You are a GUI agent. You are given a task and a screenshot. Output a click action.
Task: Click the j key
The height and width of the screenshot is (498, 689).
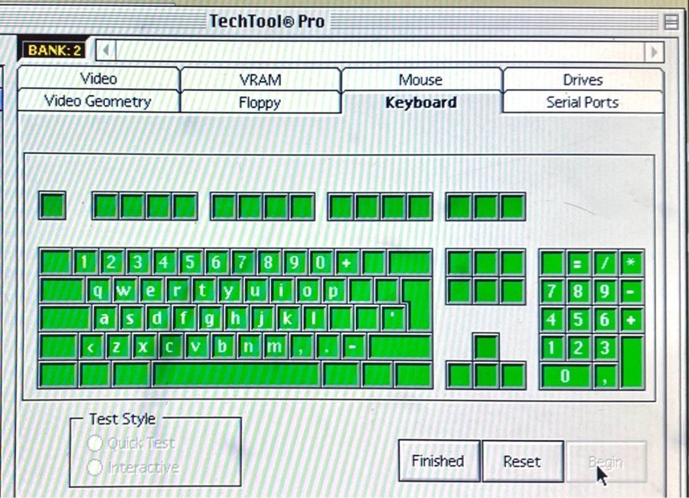tap(262, 319)
